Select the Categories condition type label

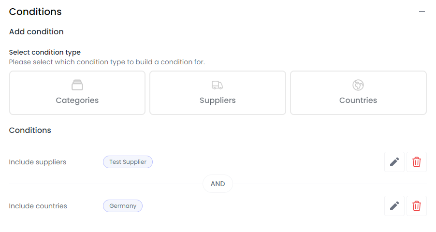coord(77,100)
